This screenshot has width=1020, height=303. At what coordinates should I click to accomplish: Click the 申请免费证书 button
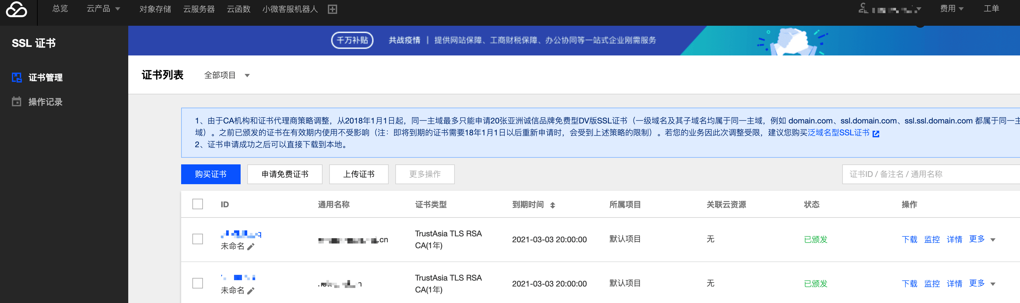(285, 174)
